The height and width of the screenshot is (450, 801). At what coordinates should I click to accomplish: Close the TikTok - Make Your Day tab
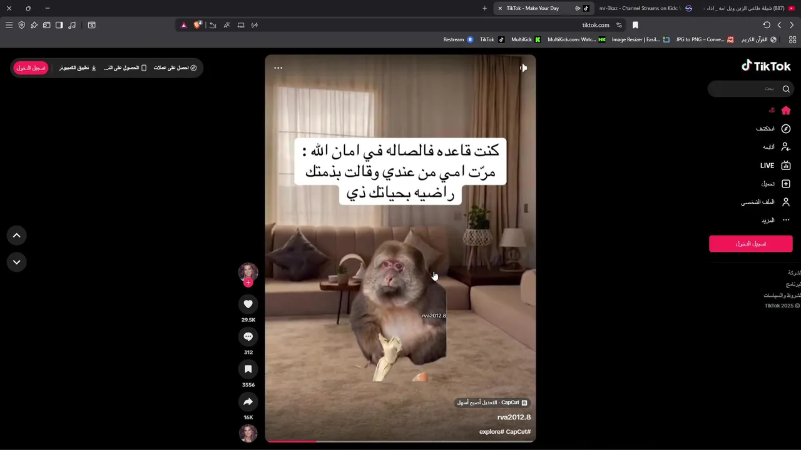click(500, 8)
